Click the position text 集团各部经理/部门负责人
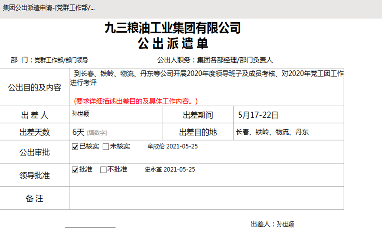Screen dimensions: 382x240 [235, 60]
